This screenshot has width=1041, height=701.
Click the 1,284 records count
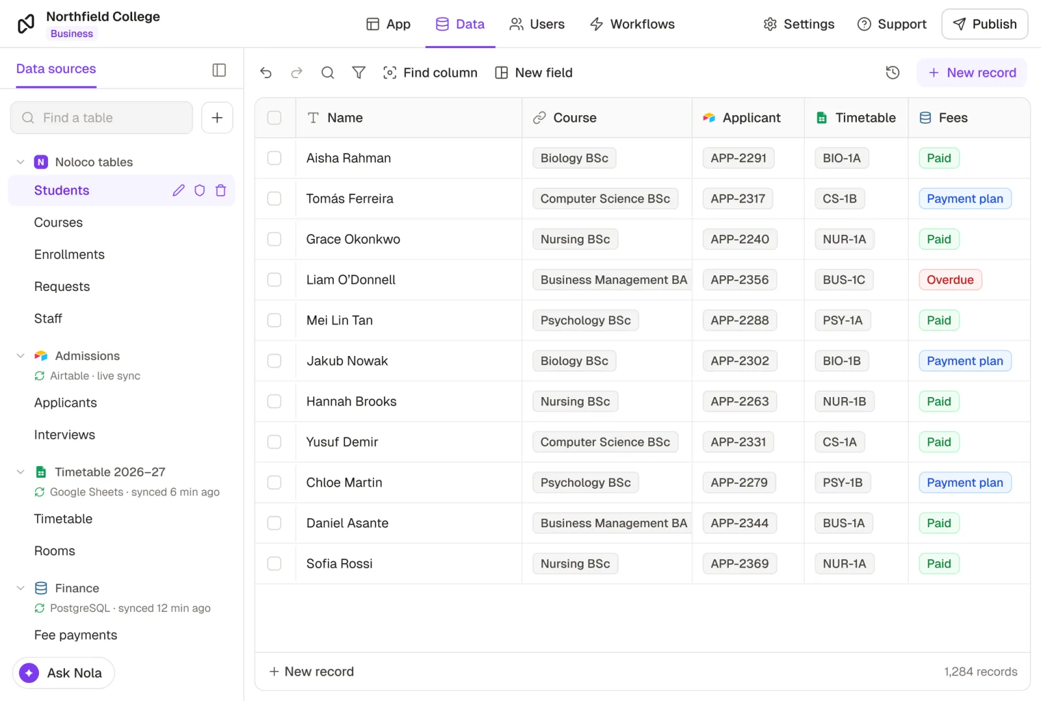coord(980,672)
